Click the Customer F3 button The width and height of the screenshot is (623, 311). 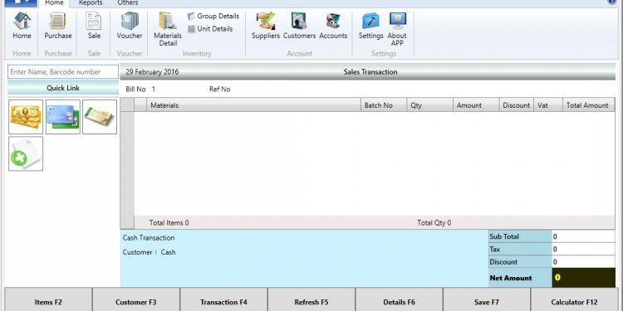pyautogui.click(x=136, y=300)
